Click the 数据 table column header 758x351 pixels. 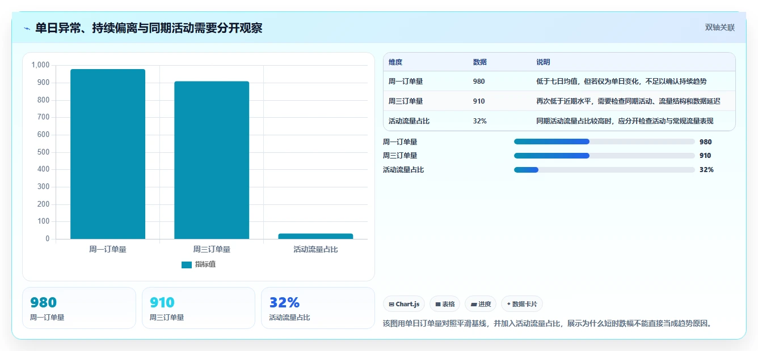tap(479, 62)
